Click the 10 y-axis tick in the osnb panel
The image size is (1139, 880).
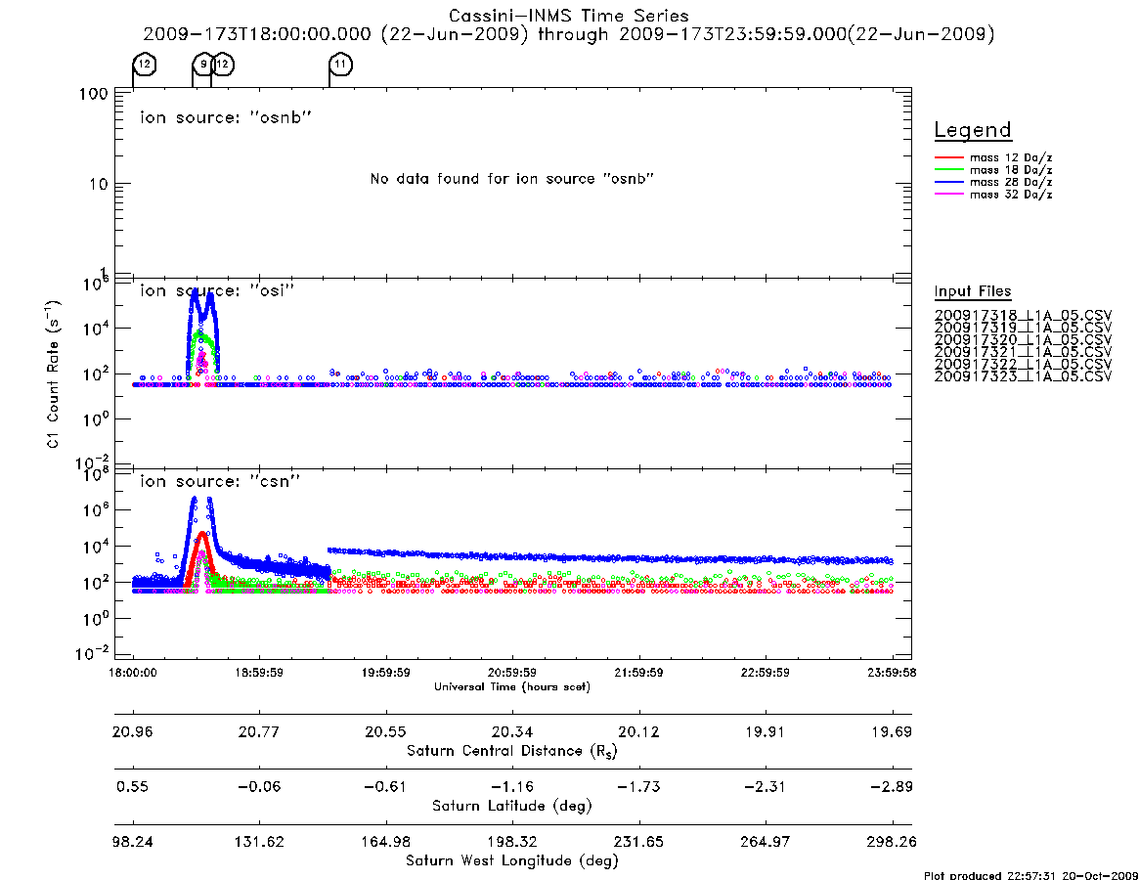click(99, 185)
